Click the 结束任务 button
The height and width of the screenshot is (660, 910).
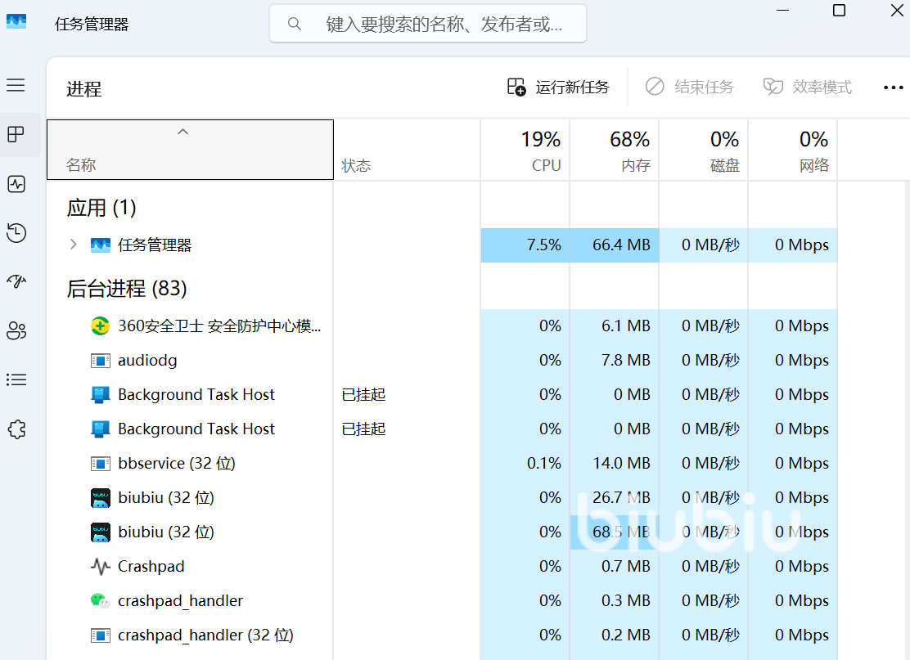(689, 87)
